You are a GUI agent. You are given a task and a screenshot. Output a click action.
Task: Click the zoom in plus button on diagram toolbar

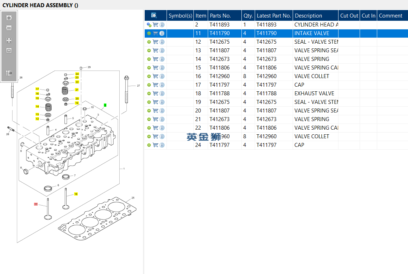[9, 18]
